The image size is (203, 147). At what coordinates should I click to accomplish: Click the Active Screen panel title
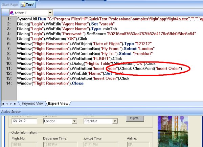[x=11, y=112]
